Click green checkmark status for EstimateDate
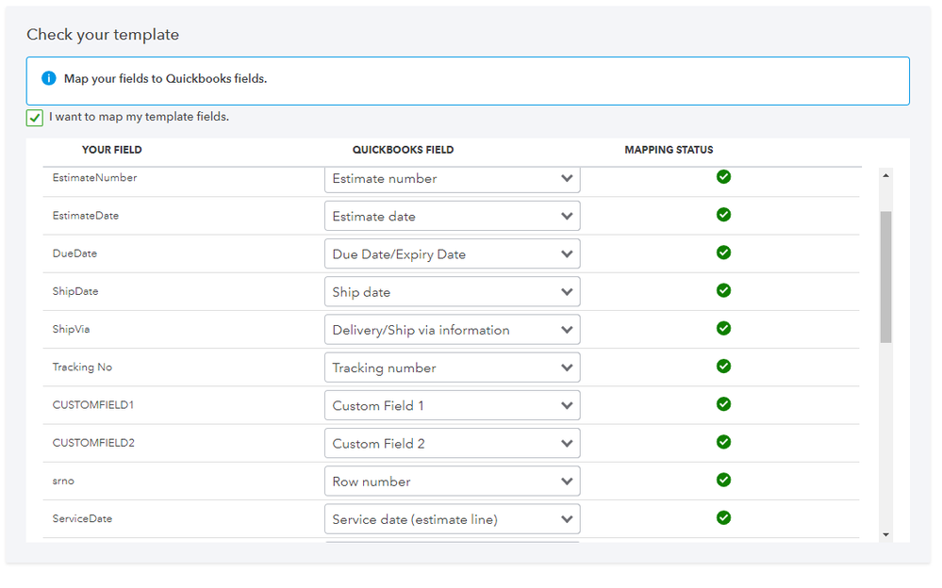942x588 pixels. 723,215
